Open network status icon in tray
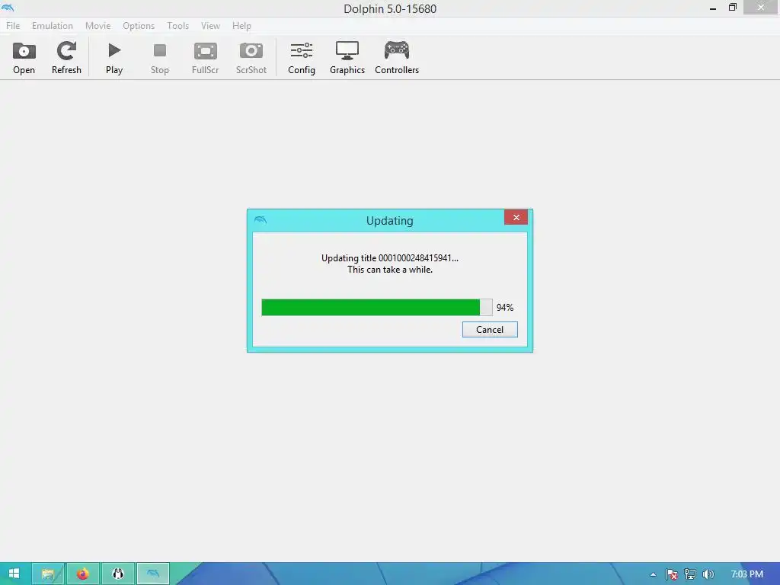Screen dimensions: 780x585 click(x=689, y=574)
